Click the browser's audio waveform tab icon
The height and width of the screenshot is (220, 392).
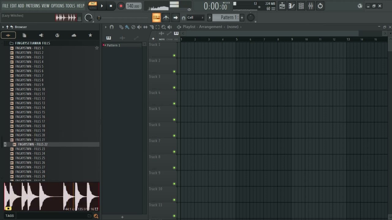pyautogui.click(x=8, y=35)
